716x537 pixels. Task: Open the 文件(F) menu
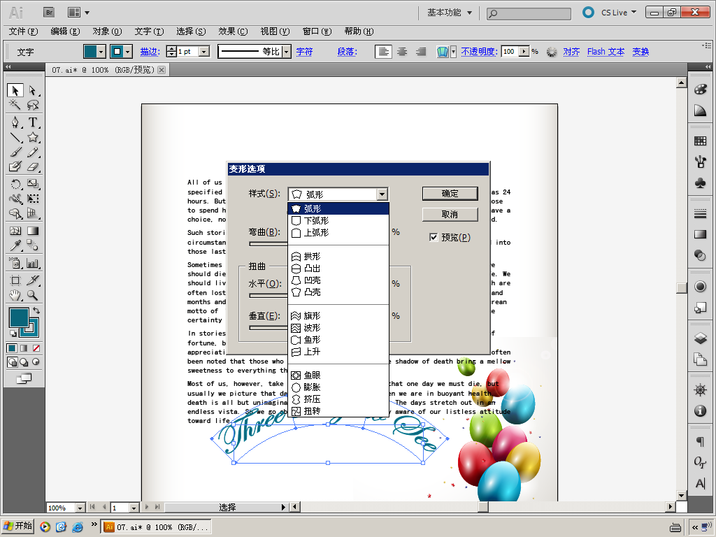(23, 31)
